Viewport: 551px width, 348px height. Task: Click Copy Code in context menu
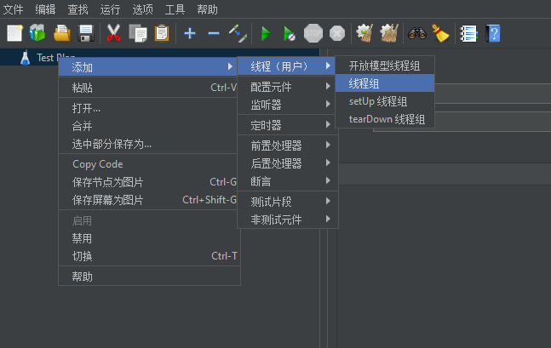point(98,164)
